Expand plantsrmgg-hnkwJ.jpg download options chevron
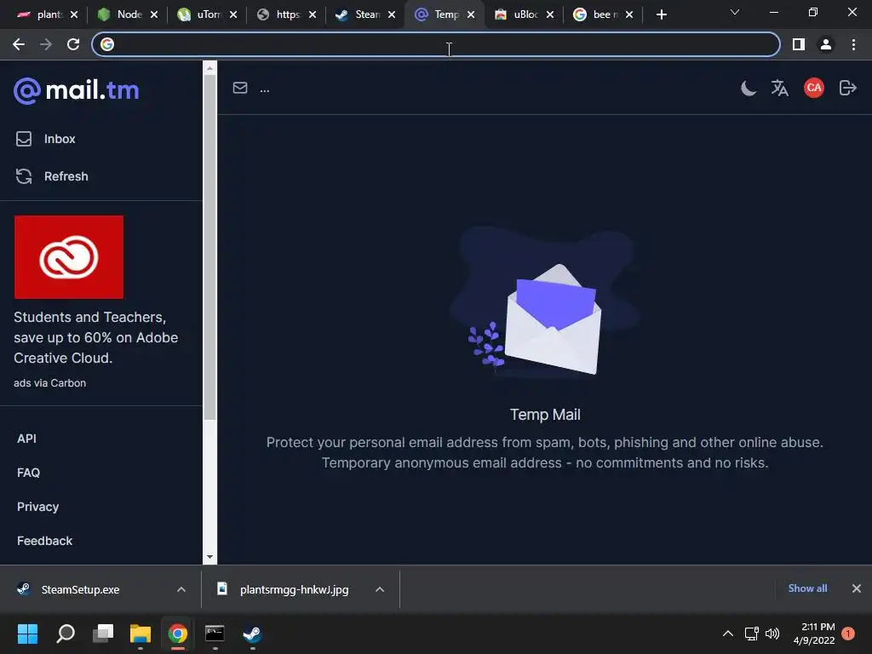 380,589
